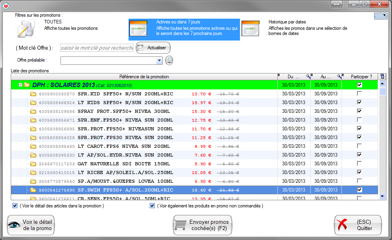Screen dimensions: 392x240
Task: Click the filter icon in 'Au' column header
Action: [339, 76]
